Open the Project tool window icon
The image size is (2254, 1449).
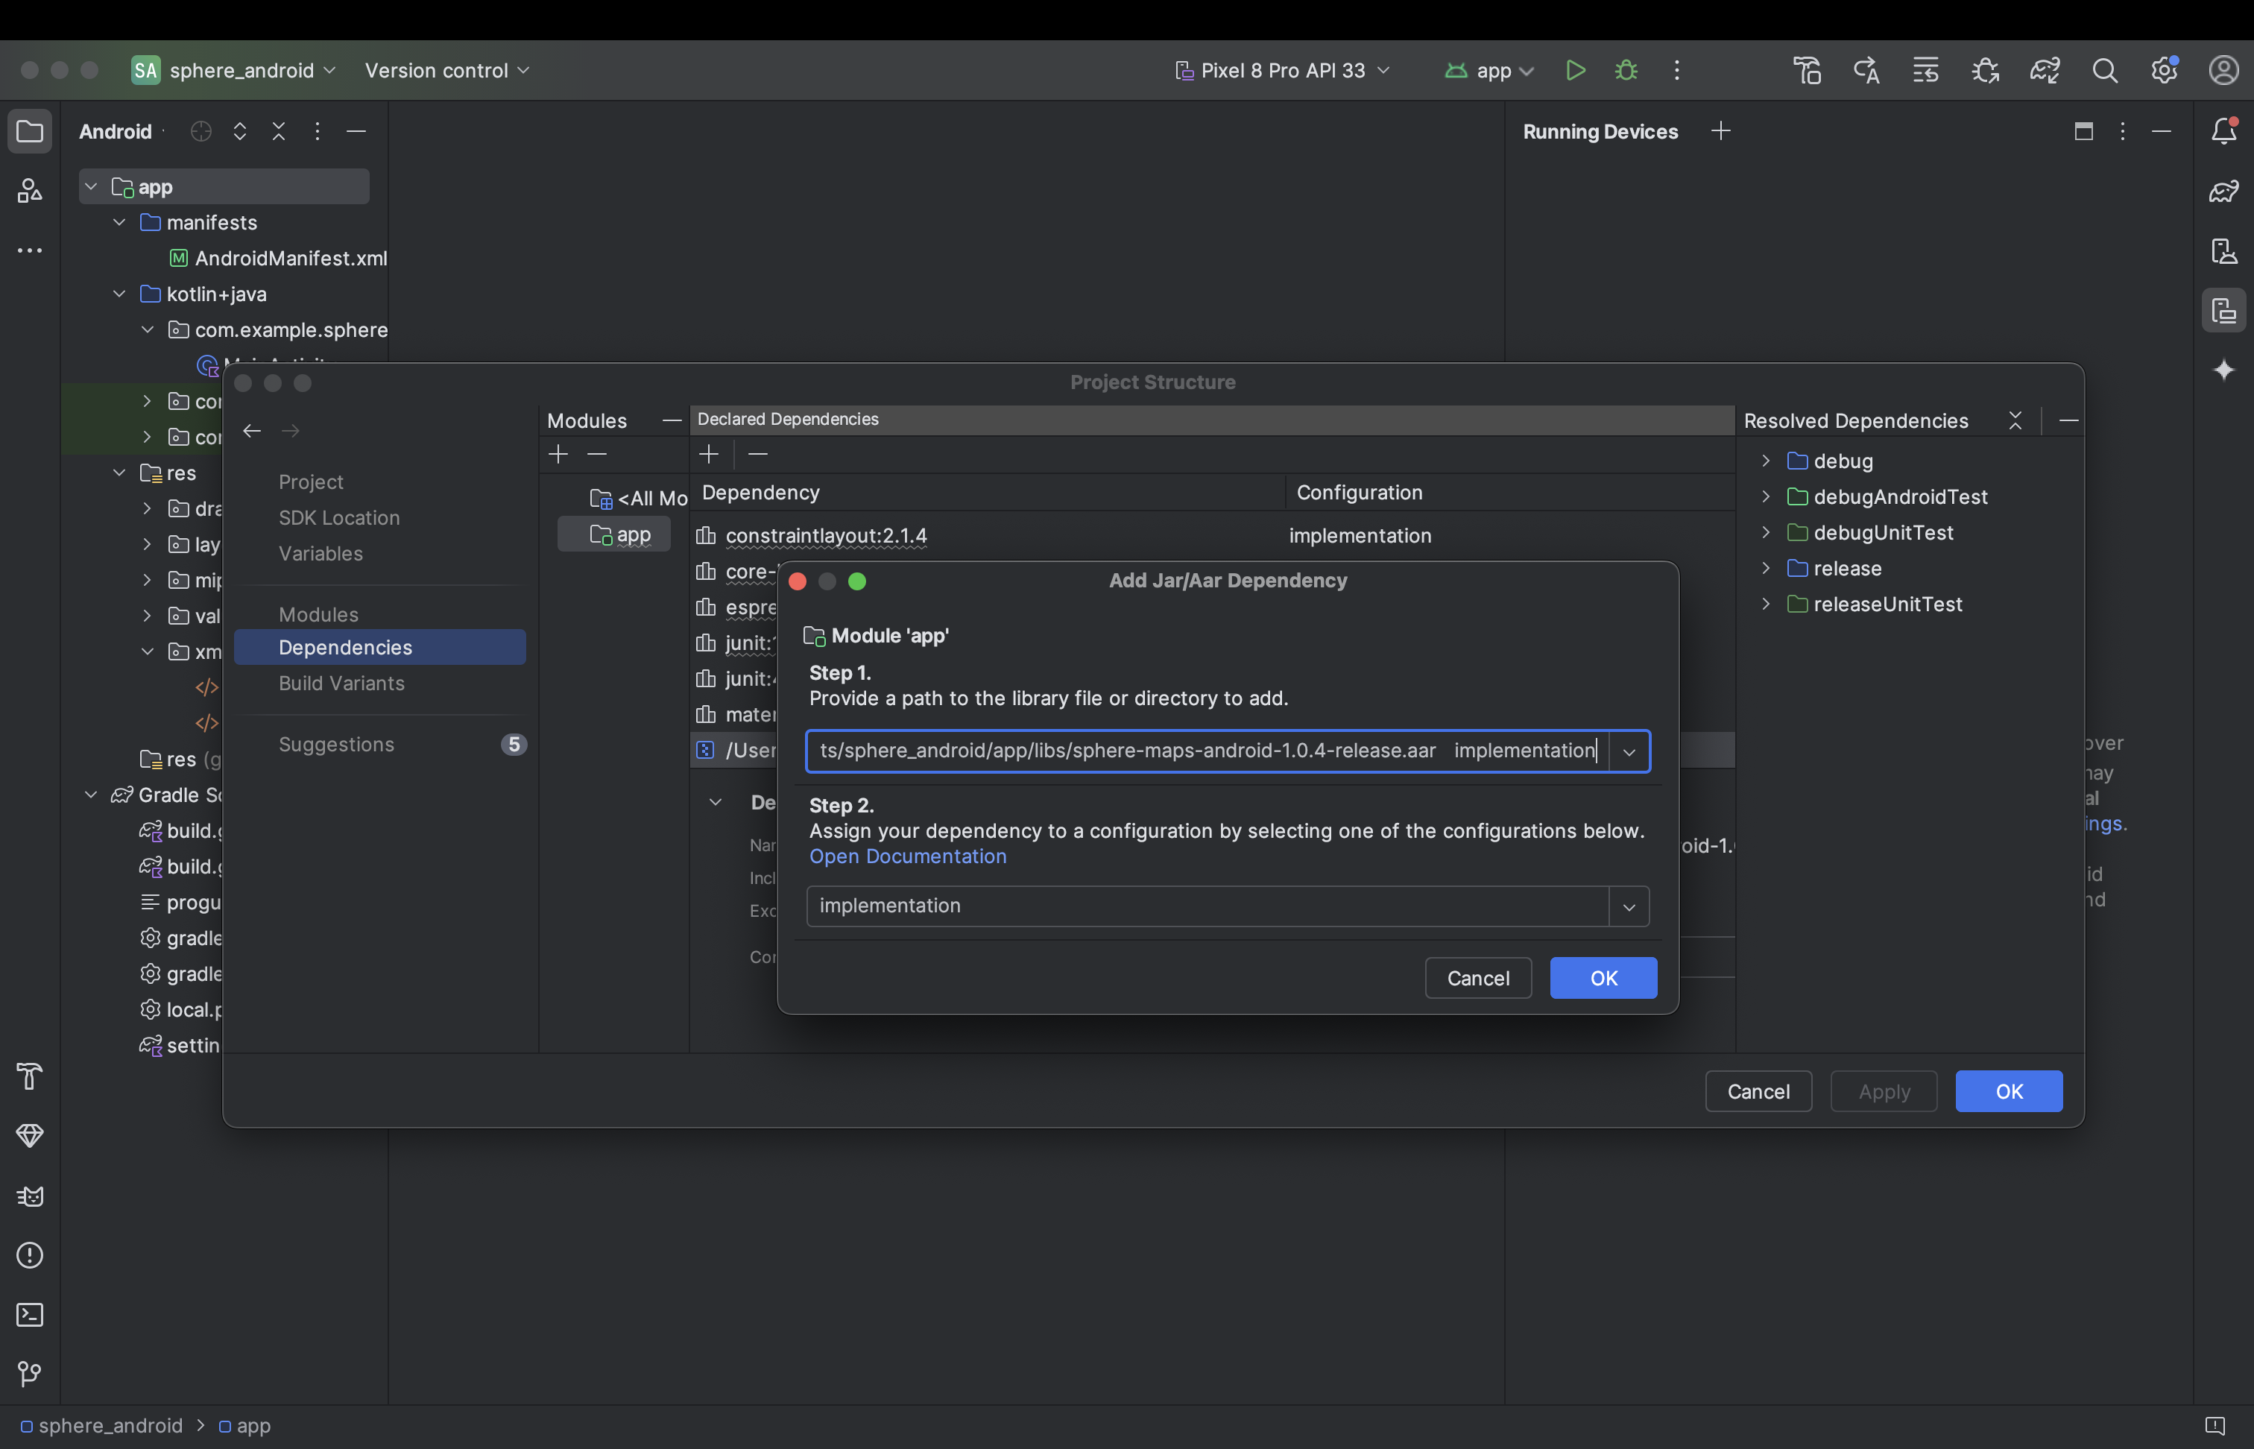[x=29, y=130]
